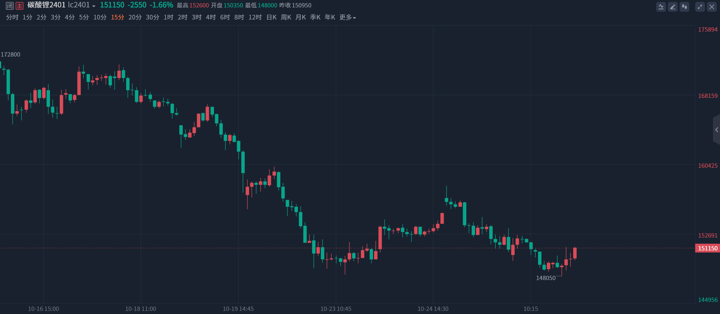The width and height of the screenshot is (720, 314).
Task: Click the 168159 price axis label
Action: click(708, 96)
